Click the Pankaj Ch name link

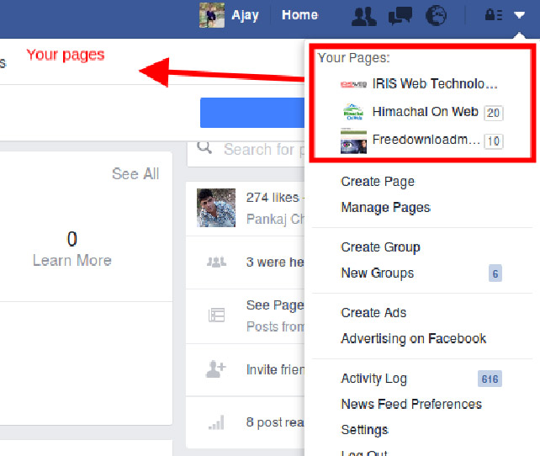(x=275, y=219)
